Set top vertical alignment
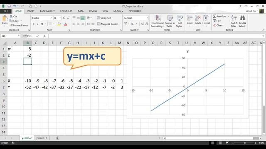 (74, 17)
